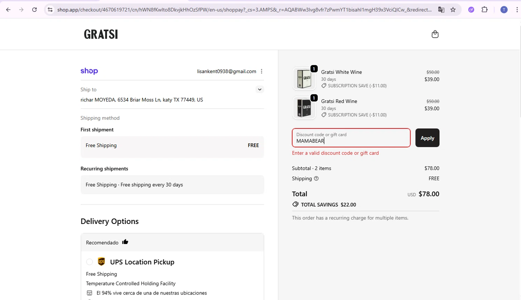Click the subscription tag icon under White Wine
This screenshot has height=300, width=521.
(x=324, y=86)
